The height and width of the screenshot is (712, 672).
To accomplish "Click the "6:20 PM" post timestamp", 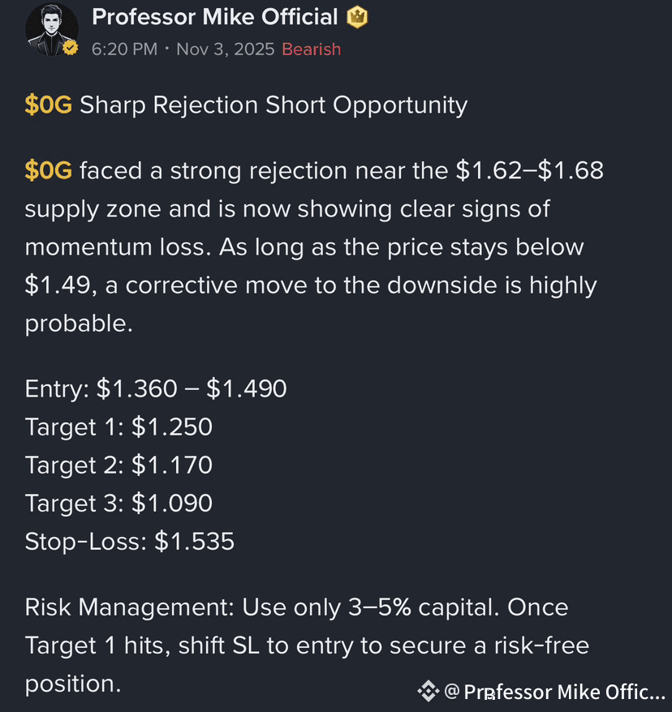I will (x=124, y=49).
